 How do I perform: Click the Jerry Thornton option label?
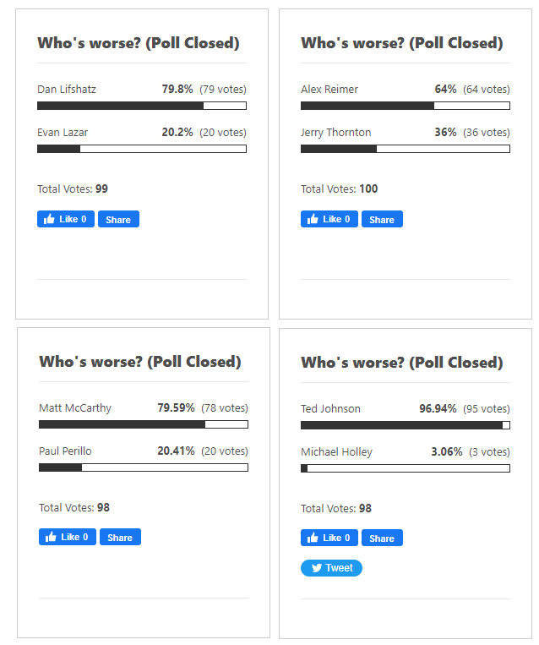[335, 133]
